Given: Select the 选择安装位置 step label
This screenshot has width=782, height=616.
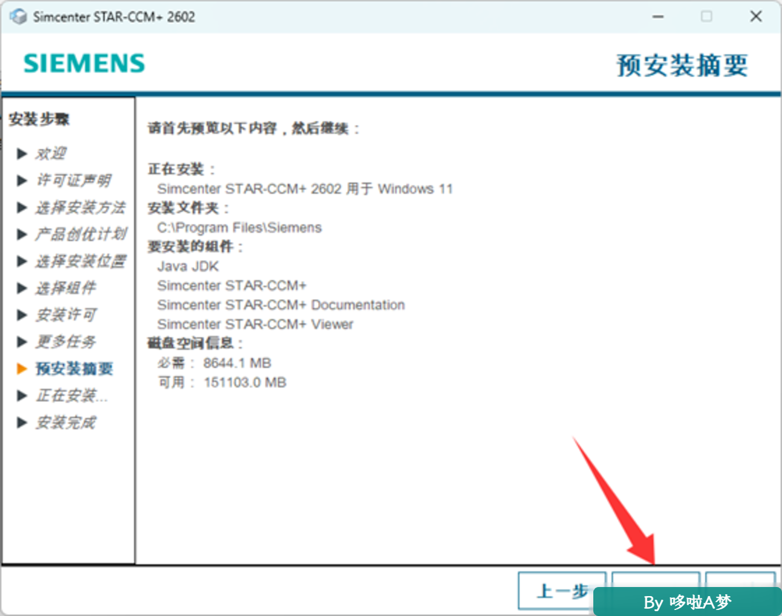Looking at the screenshot, I should [80, 261].
